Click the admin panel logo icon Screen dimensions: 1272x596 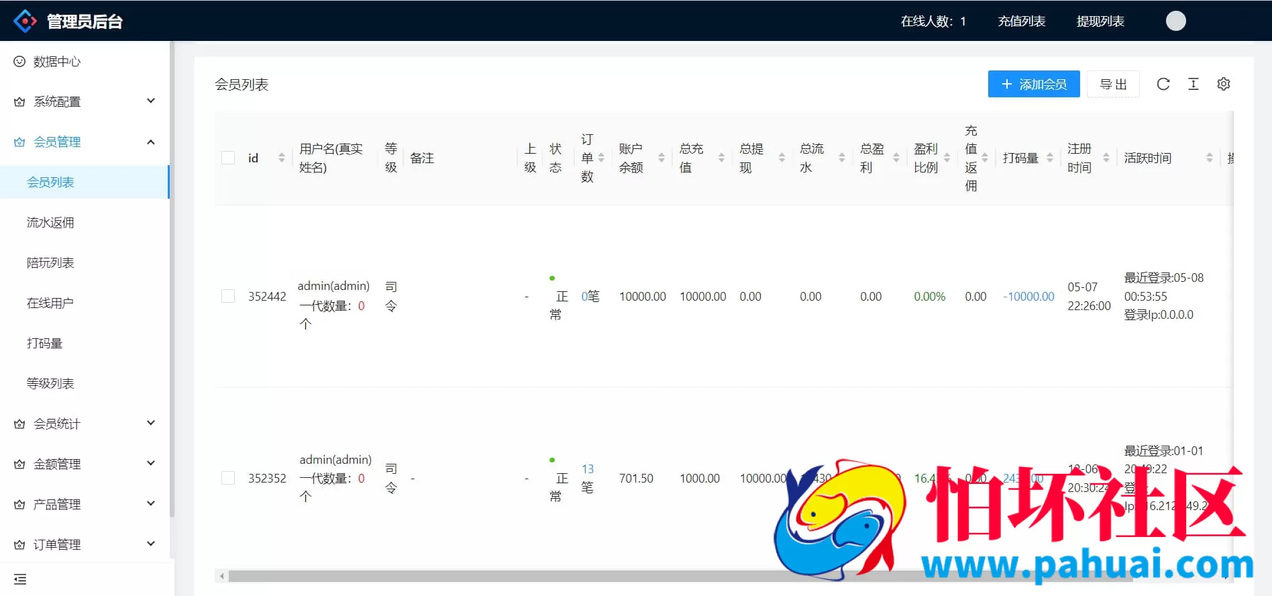[x=25, y=21]
